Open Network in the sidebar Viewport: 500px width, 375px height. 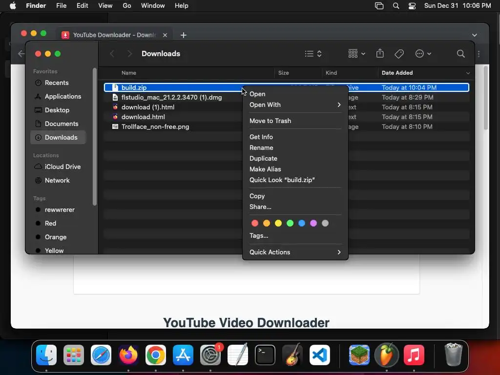click(x=58, y=181)
